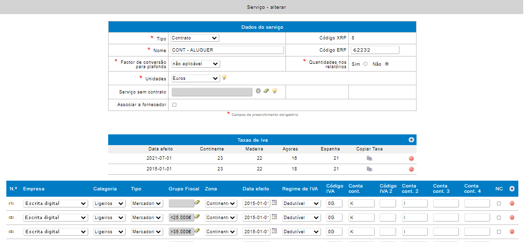The height and width of the screenshot is (242, 532).
Task: Focus the Código ERP field
Action: 375,50
